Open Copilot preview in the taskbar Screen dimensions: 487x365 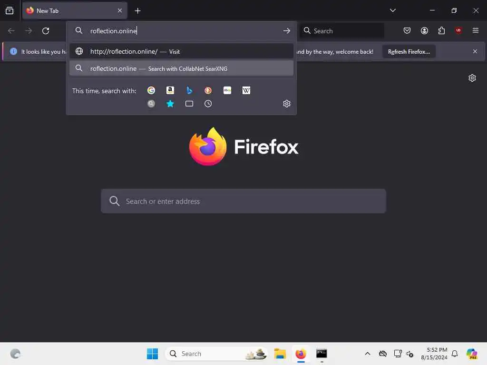pos(472,354)
